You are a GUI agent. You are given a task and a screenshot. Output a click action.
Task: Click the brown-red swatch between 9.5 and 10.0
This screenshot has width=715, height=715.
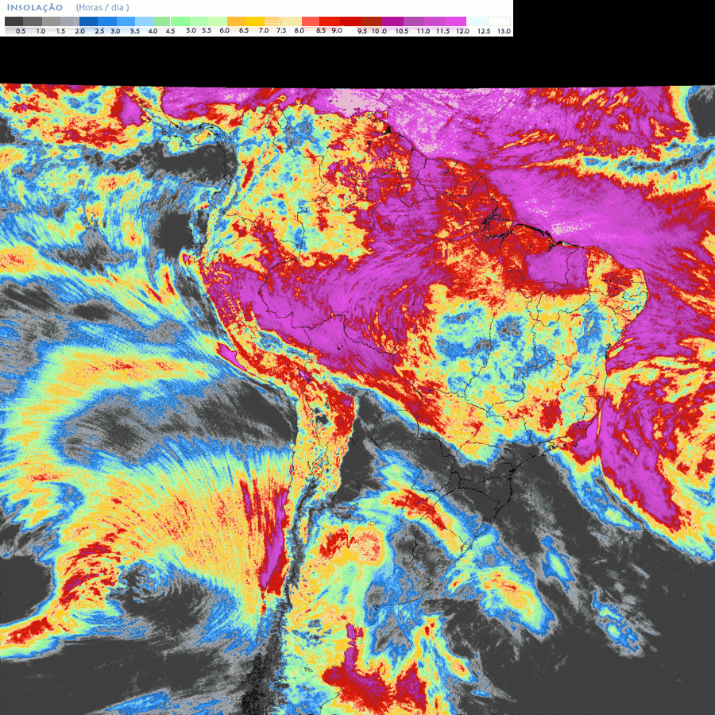(372, 21)
